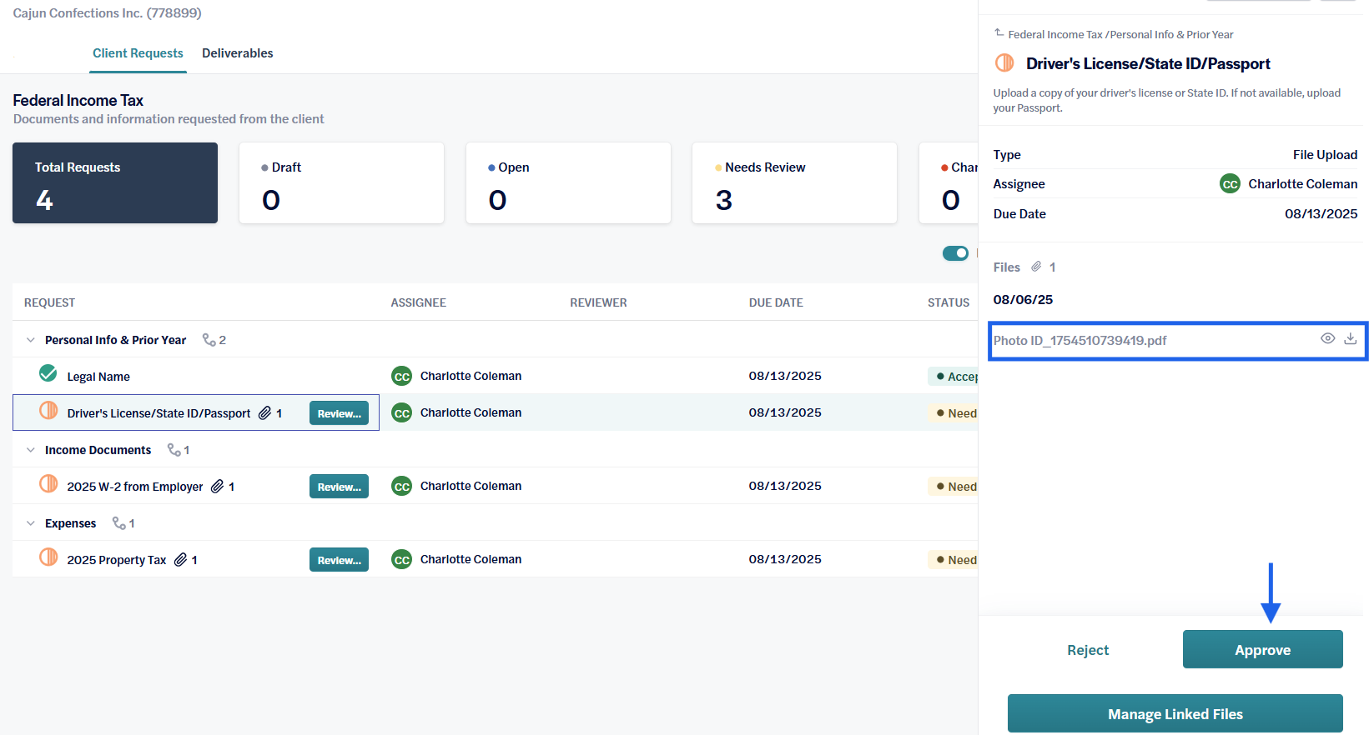This screenshot has height=735, width=1369.
Task: Click orange status icon on 2025 Property Tax row
Action: (x=48, y=557)
